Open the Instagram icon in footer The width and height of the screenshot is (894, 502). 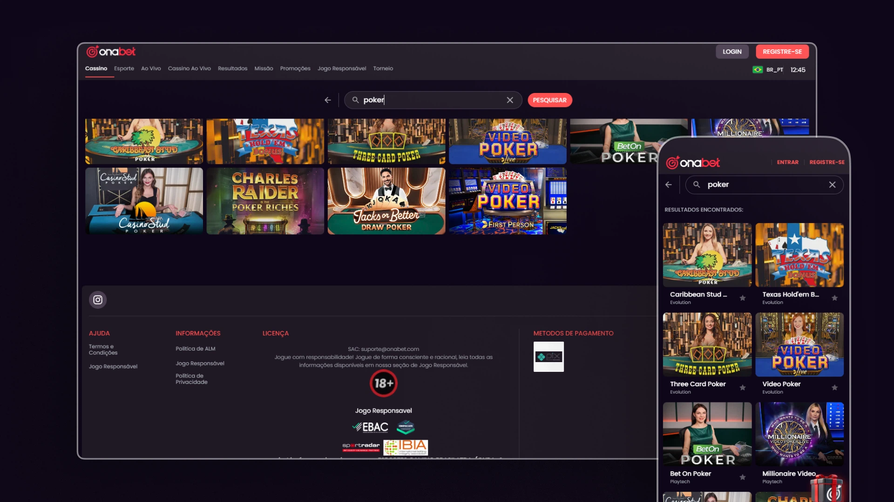point(98,300)
